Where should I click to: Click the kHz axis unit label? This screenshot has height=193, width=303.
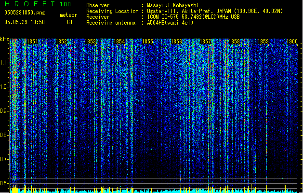coord(4,39)
